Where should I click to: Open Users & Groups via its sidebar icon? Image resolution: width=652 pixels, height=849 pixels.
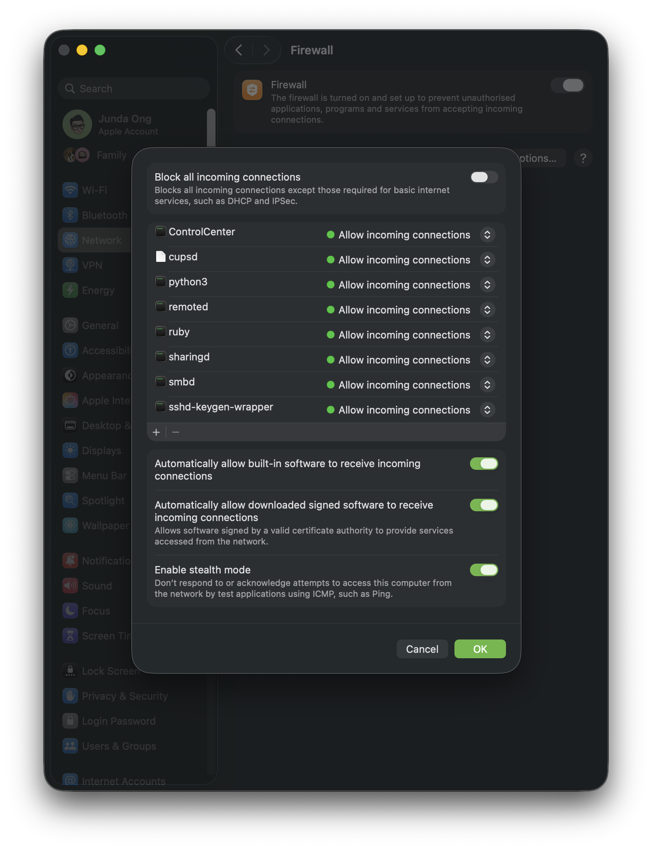[70, 746]
